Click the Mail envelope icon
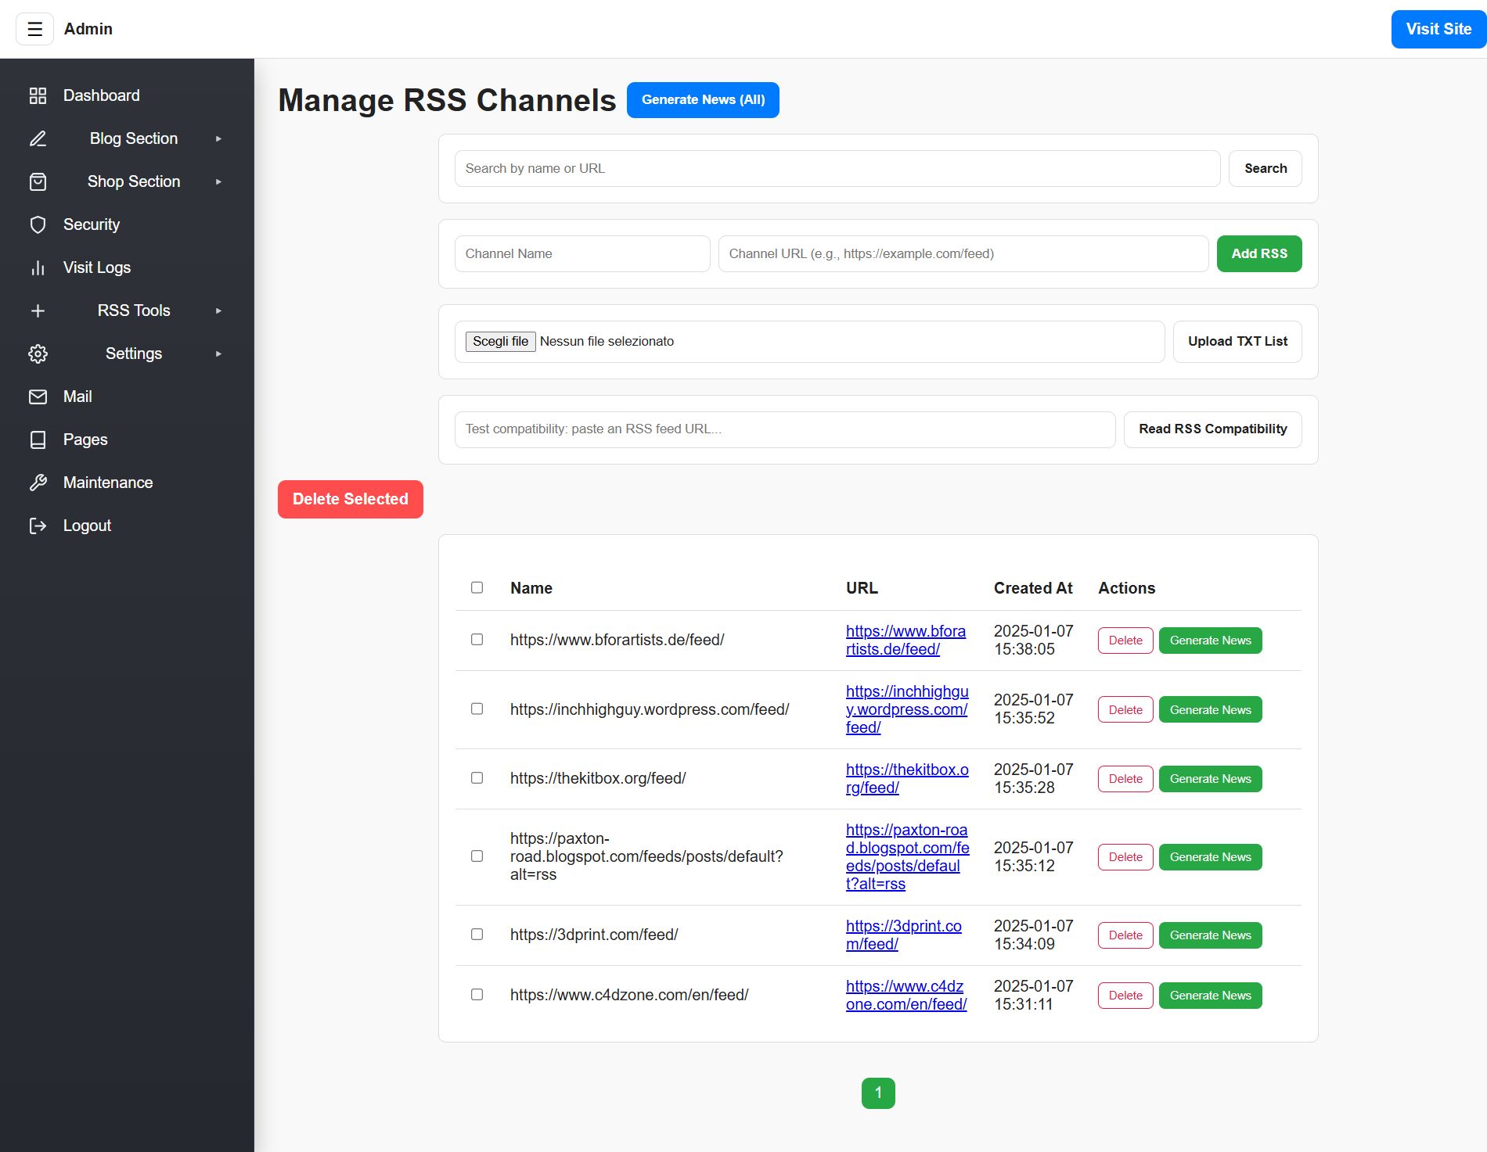Viewport: 1487px width, 1152px height. [38, 397]
